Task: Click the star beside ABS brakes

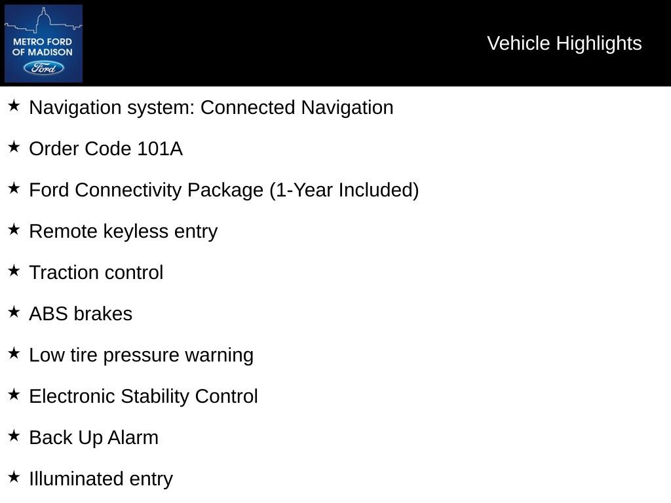Action: (x=14, y=312)
